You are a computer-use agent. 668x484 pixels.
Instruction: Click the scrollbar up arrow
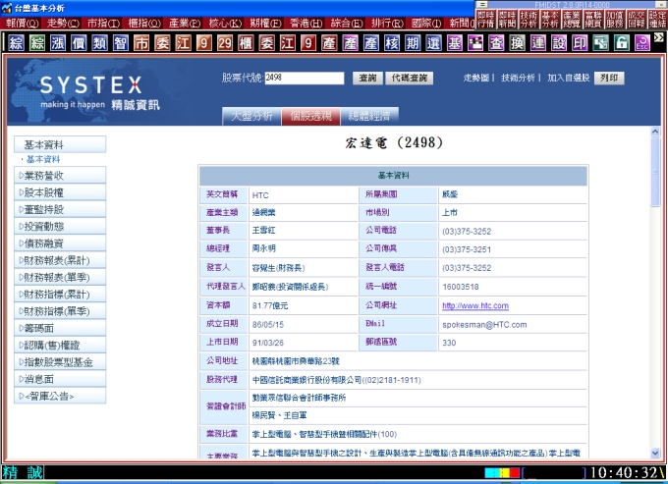pos(655,132)
